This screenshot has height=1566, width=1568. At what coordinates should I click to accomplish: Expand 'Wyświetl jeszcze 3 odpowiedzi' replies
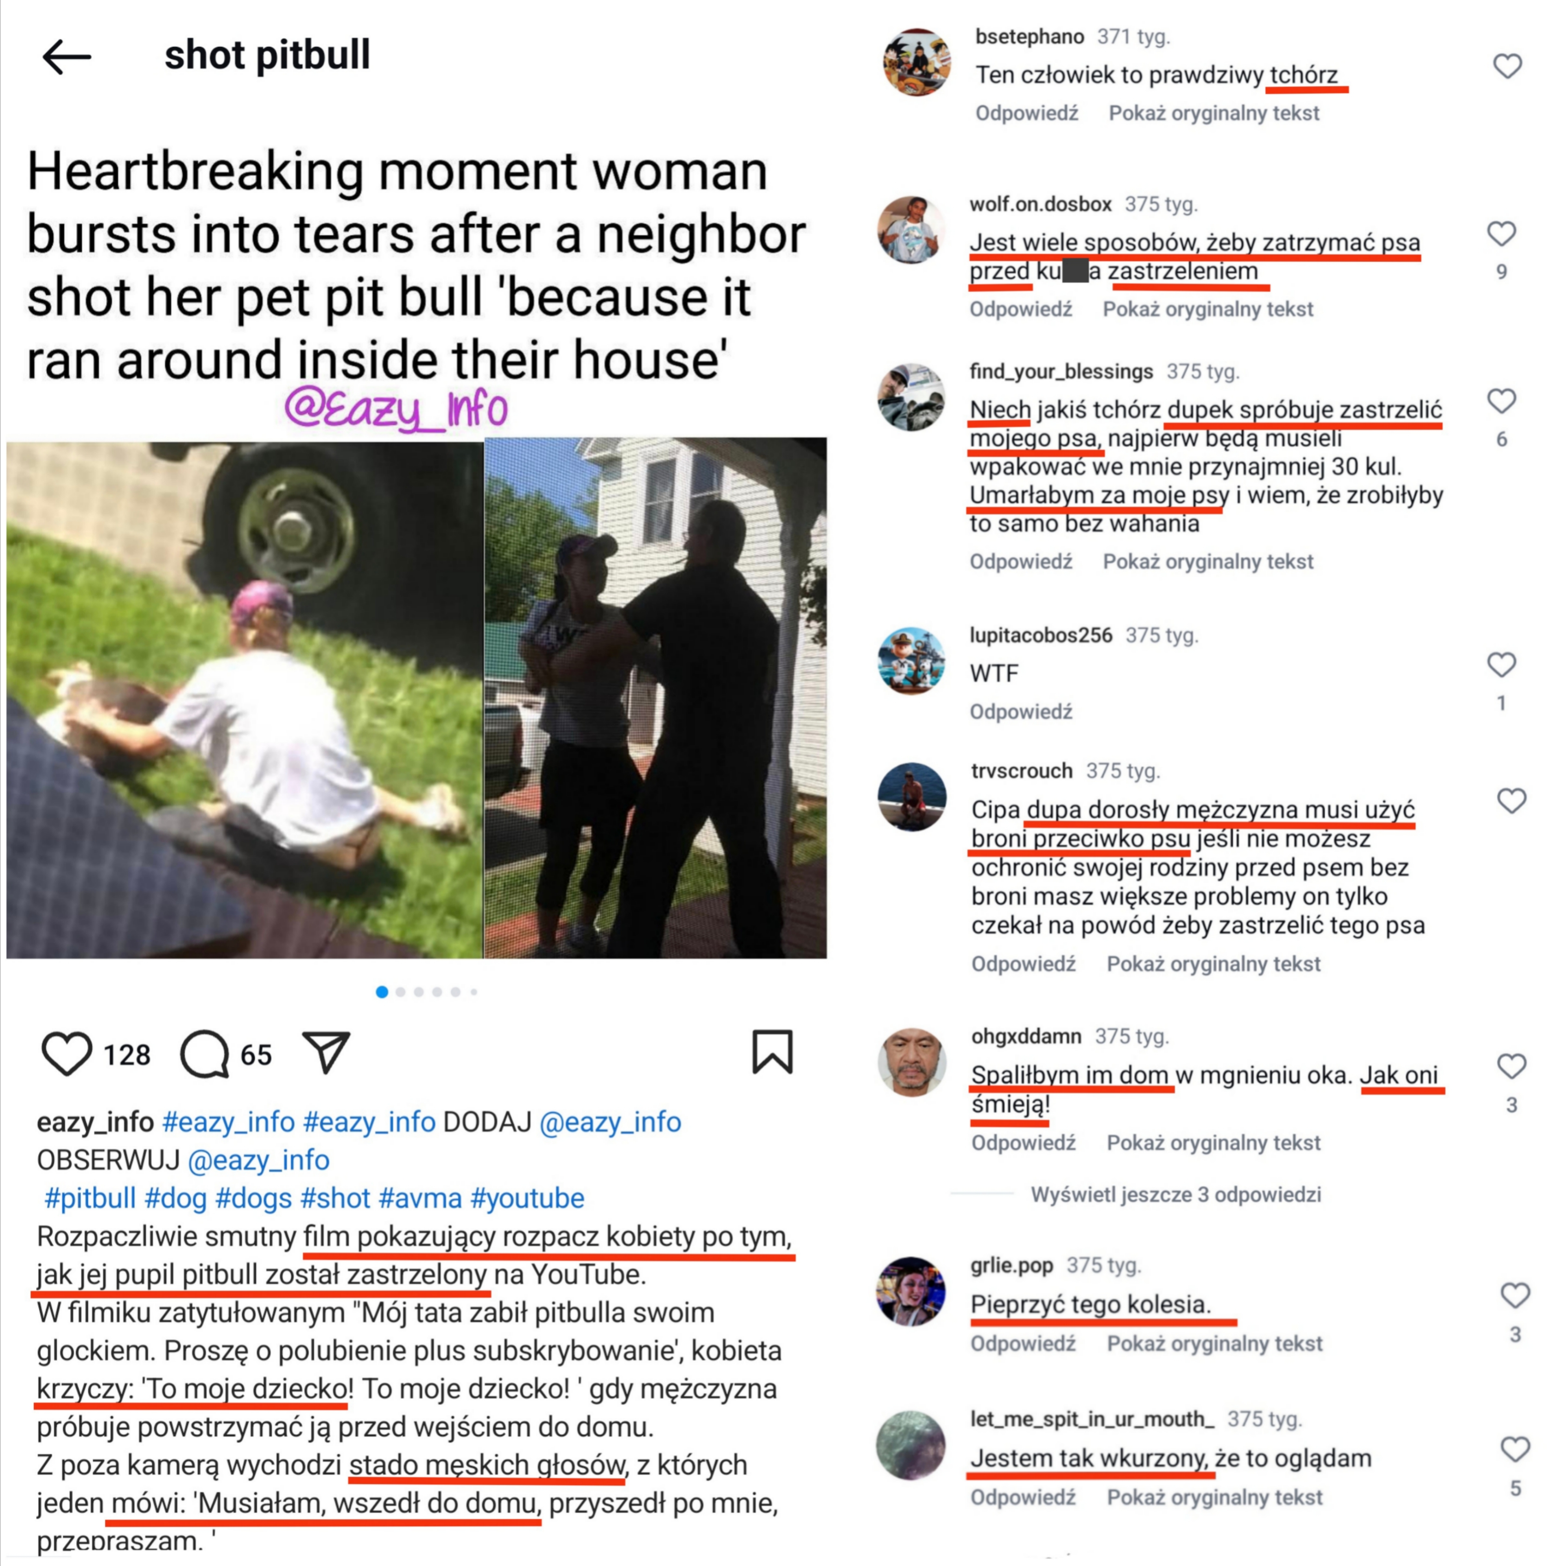(1175, 1194)
